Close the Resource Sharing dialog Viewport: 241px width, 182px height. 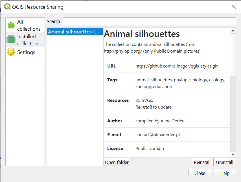tap(200, 173)
